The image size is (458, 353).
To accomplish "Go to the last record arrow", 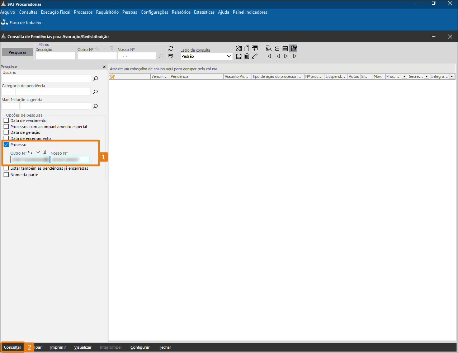I will (295, 56).
